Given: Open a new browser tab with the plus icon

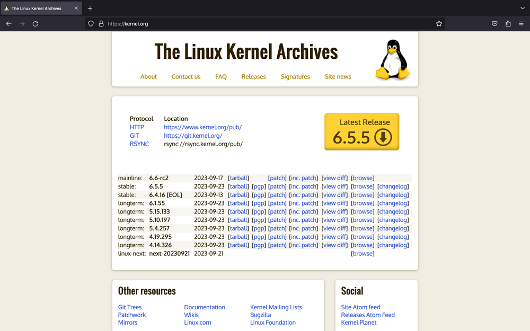Looking at the screenshot, I should coord(90,8).
